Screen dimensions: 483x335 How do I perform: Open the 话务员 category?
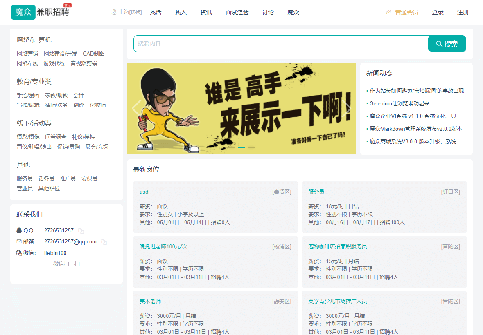(46, 179)
